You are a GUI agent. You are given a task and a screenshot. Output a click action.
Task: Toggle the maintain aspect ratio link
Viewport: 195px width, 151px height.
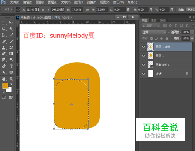87,10
